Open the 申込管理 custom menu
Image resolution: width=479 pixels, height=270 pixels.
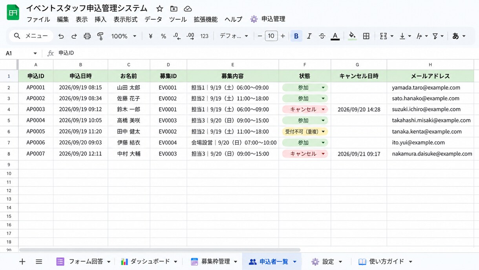tap(268, 19)
